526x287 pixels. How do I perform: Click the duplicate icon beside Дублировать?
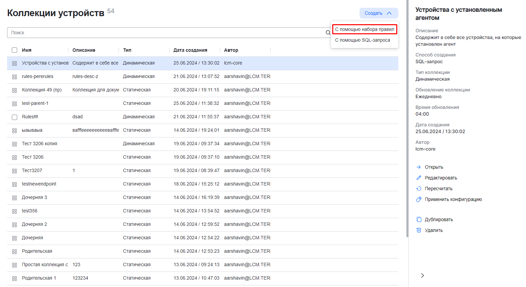point(419,219)
